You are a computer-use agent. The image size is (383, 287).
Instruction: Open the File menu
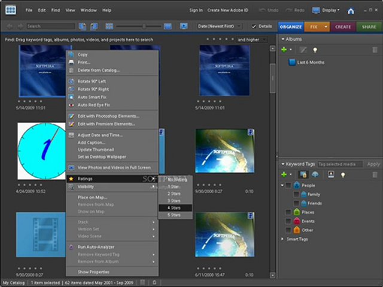(x=29, y=10)
